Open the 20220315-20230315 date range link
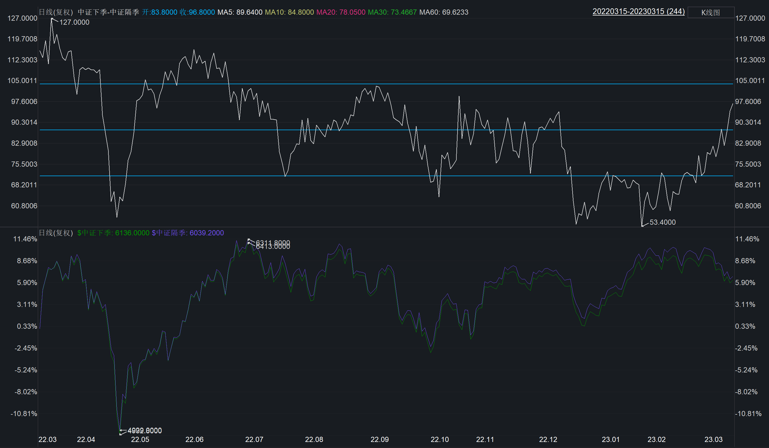 click(638, 11)
